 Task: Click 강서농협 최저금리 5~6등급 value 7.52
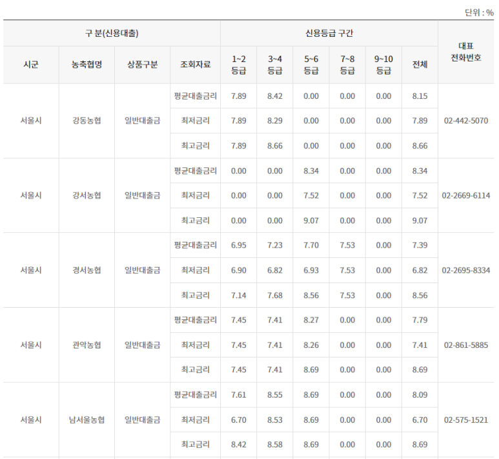click(x=311, y=195)
